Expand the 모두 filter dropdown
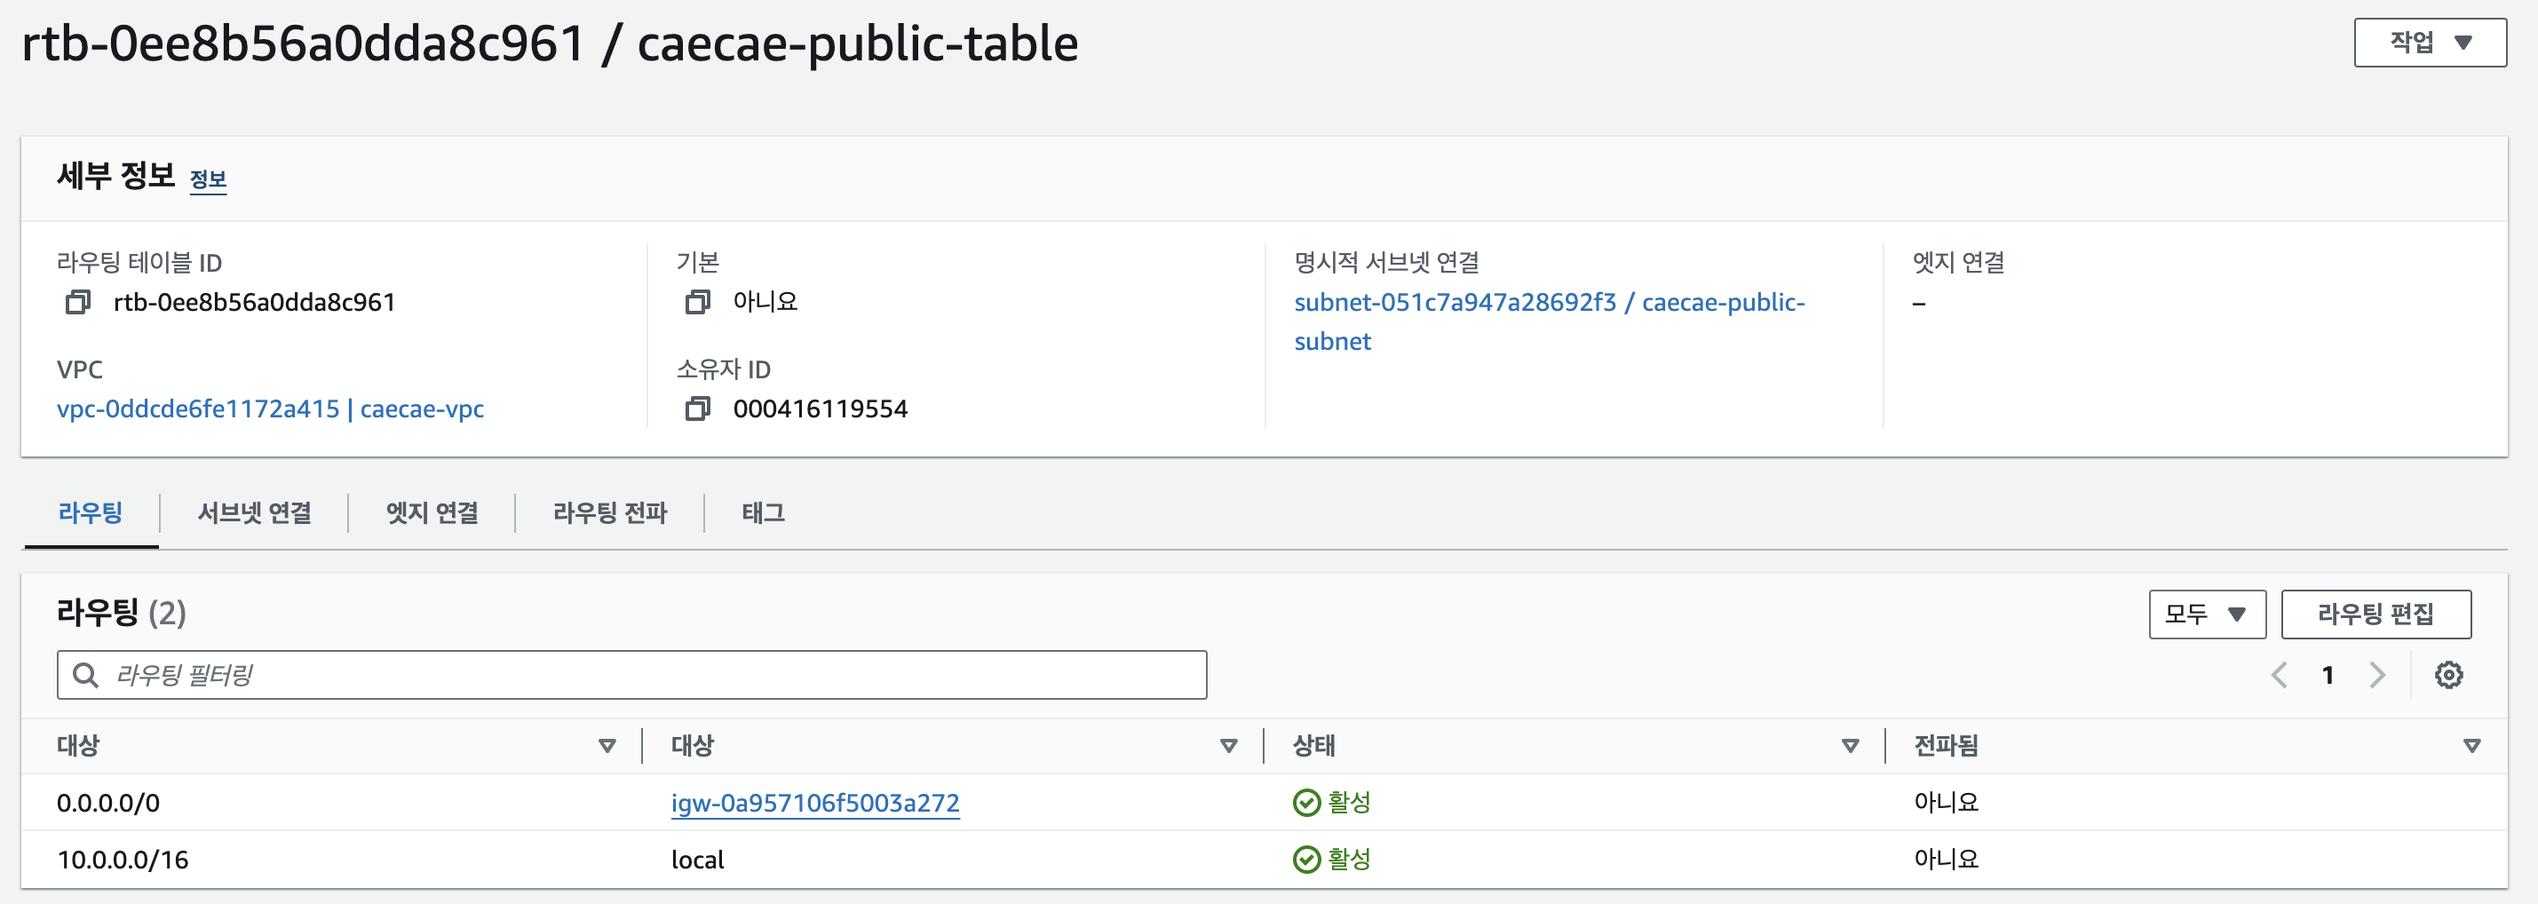 point(2206,615)
